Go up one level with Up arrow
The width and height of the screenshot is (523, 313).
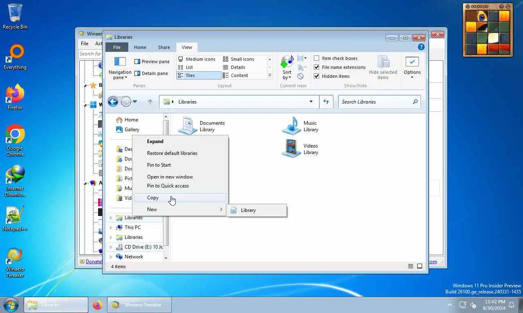click(x=150, y=102)
